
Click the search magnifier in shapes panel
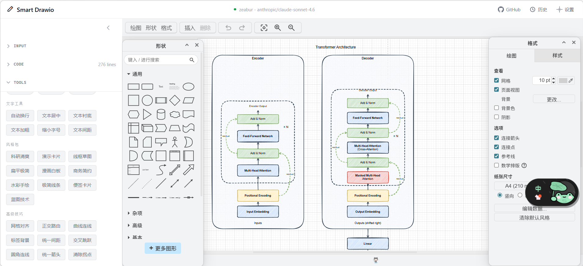click(192, 60)
